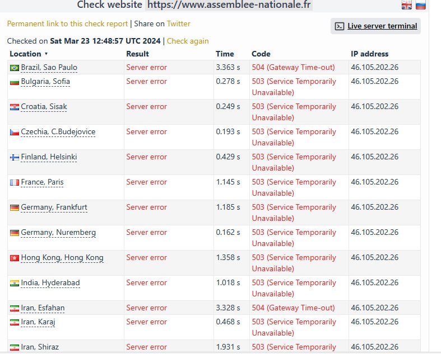
Task: Click the terminal icon in Live server terminal
Action: [340, 26]
